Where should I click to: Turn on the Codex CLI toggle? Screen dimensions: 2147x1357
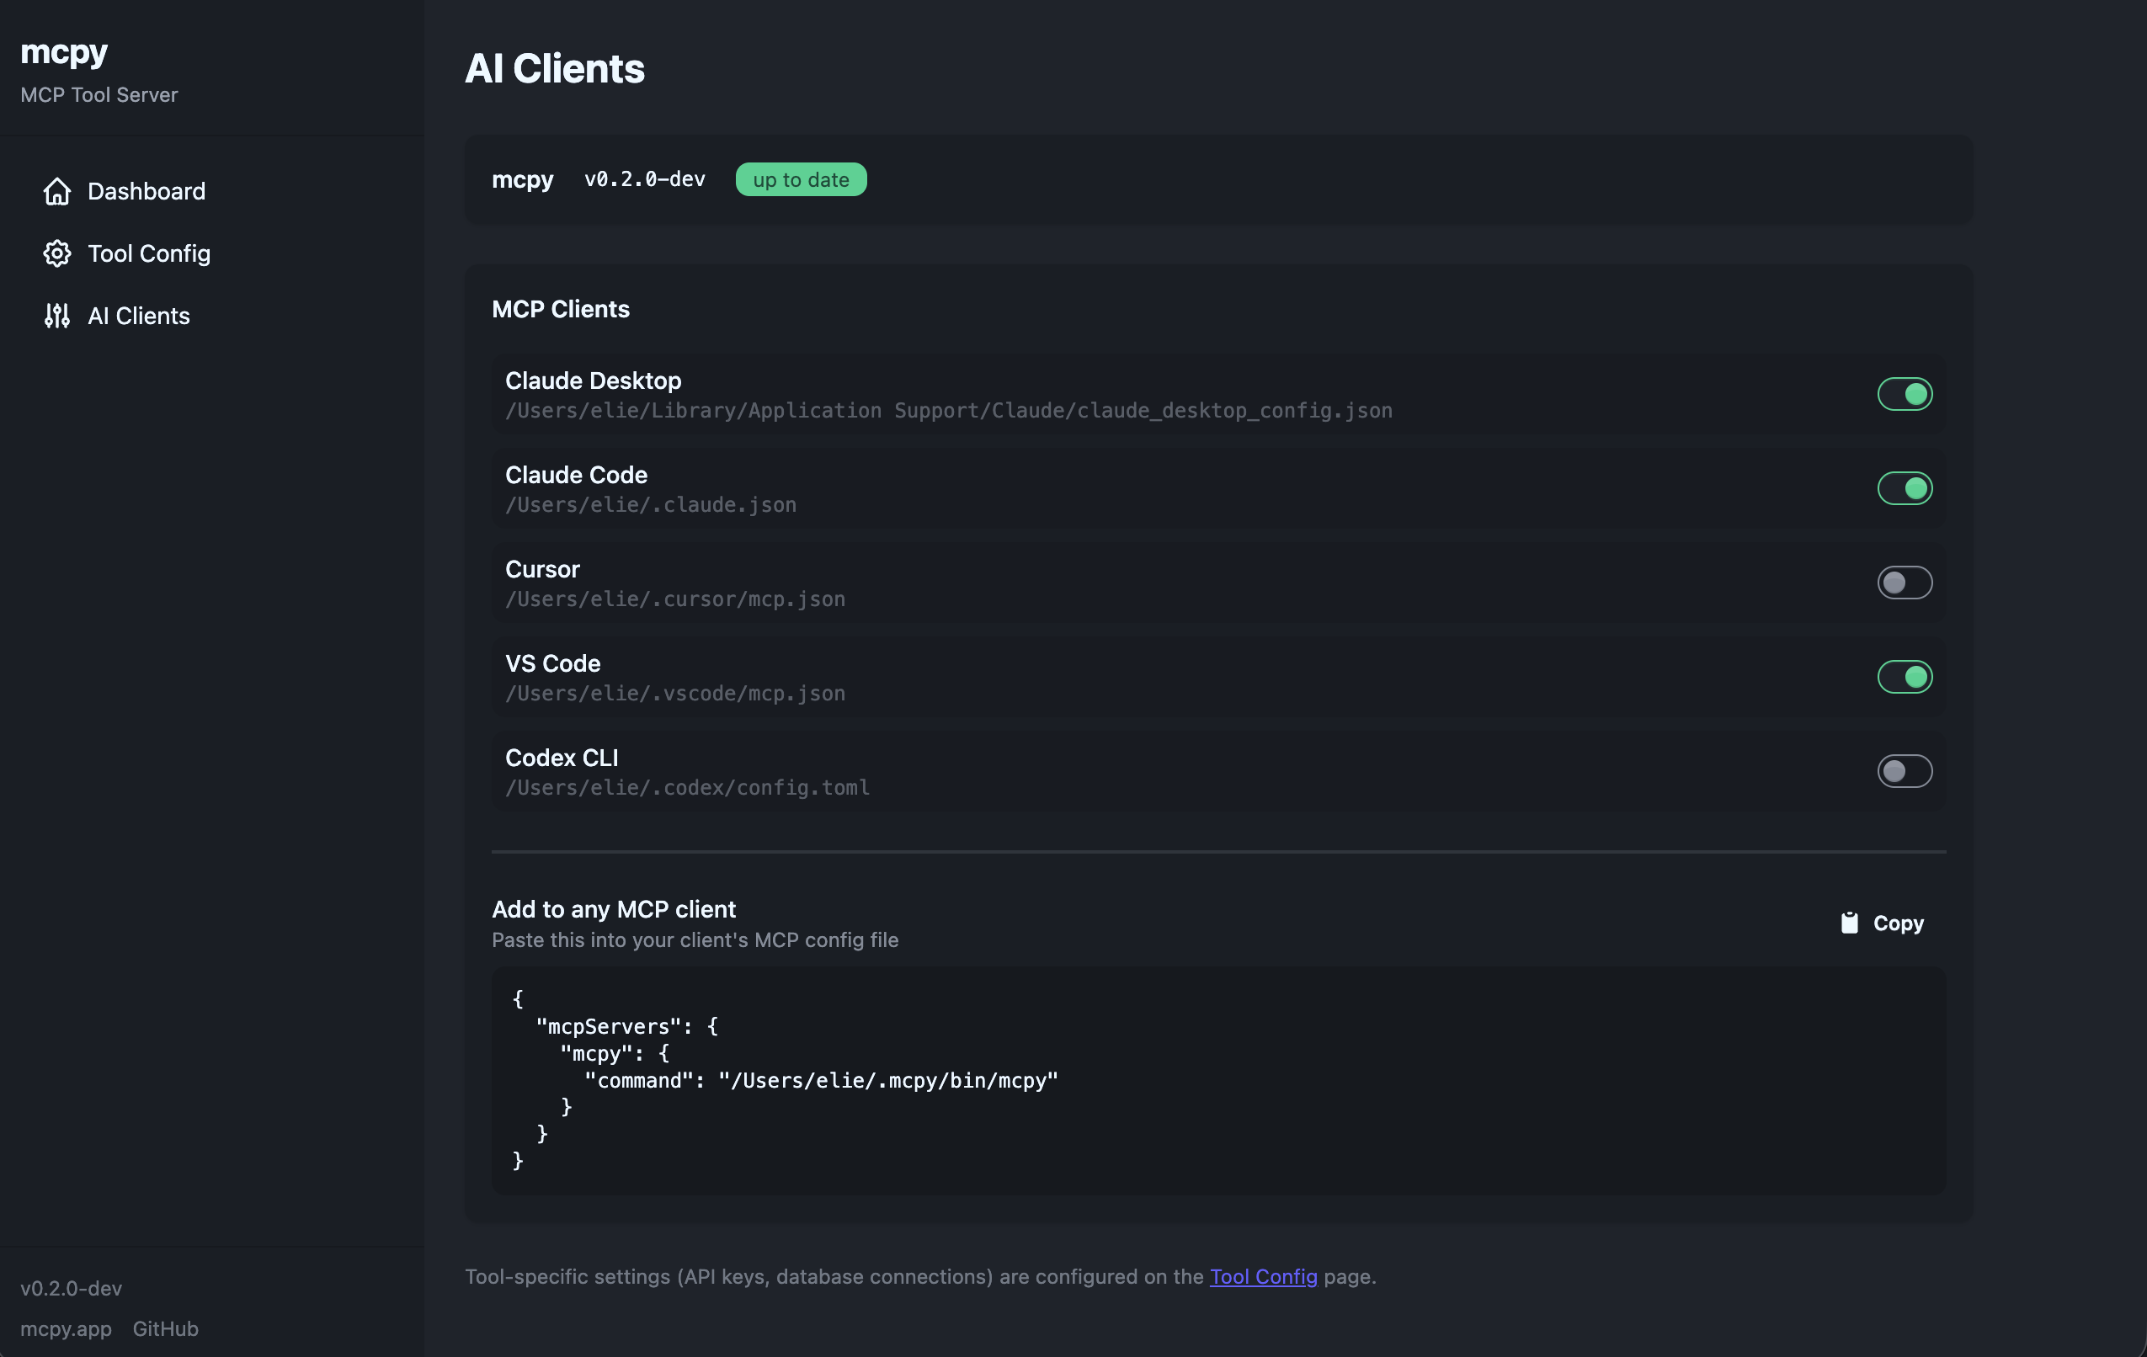tap(1905, 771)
